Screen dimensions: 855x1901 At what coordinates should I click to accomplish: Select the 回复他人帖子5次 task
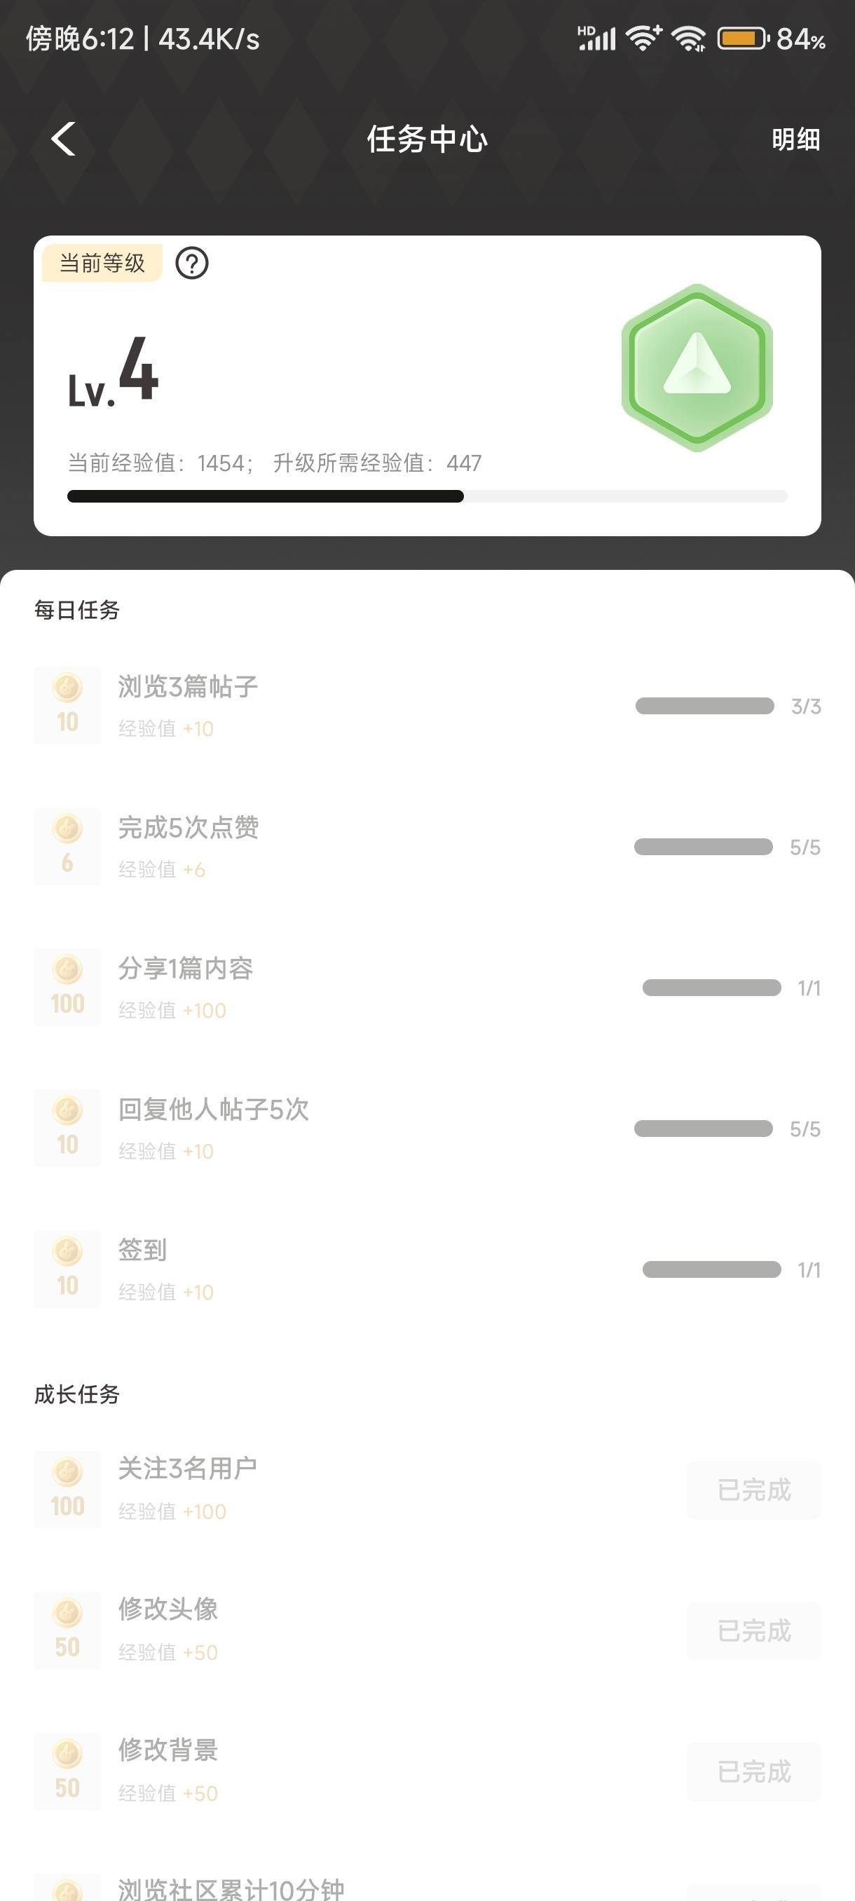pyautogui.click(x=213, y=1110)
